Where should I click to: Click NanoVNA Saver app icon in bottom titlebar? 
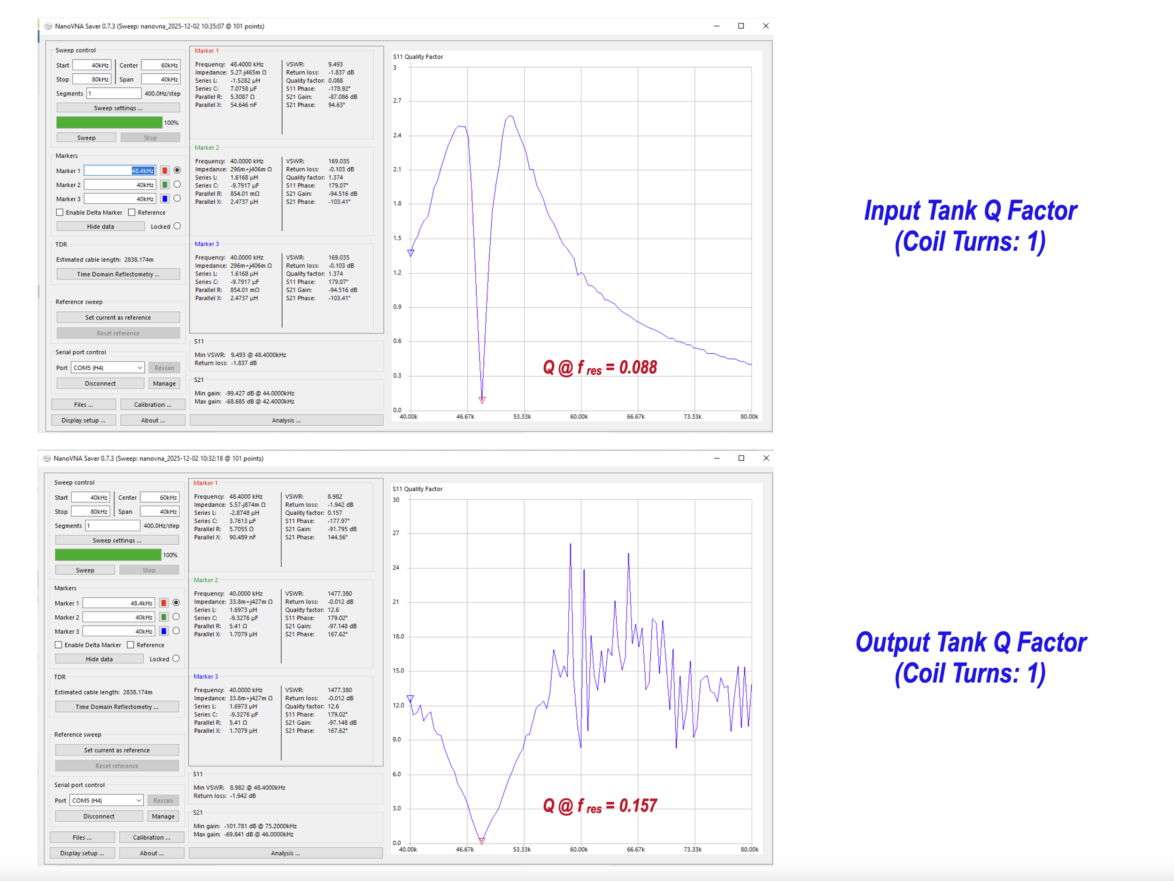[47, 458]
